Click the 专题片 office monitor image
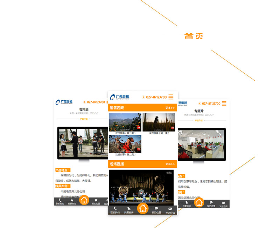 tap(202, 145)
